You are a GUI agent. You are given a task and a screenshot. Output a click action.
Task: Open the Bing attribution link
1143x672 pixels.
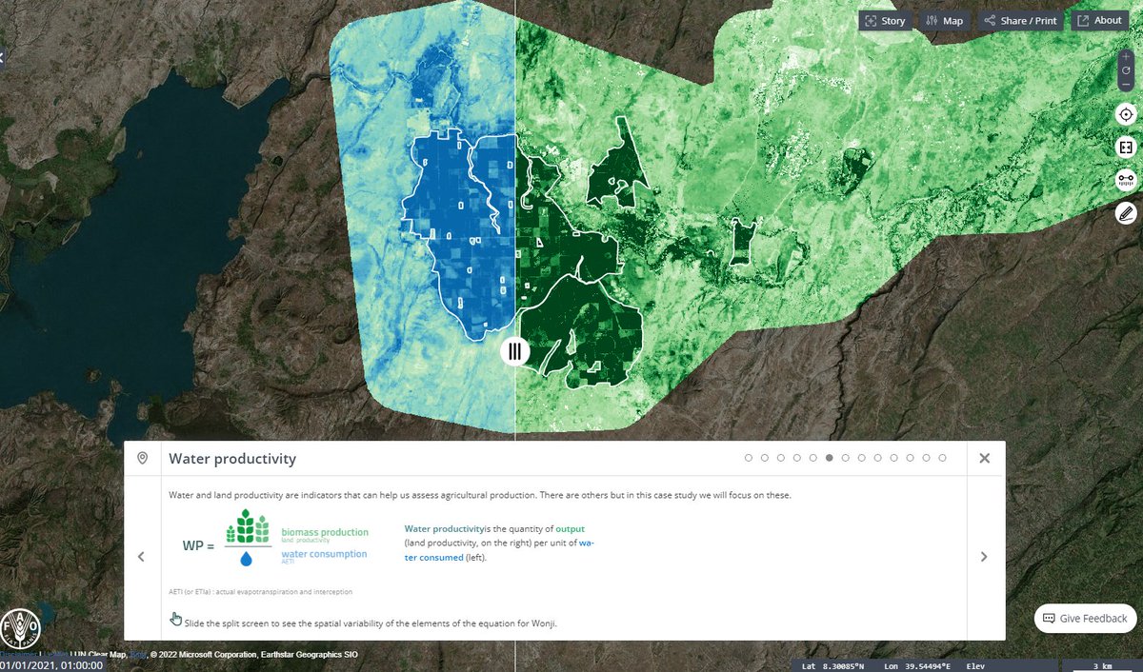137,654
